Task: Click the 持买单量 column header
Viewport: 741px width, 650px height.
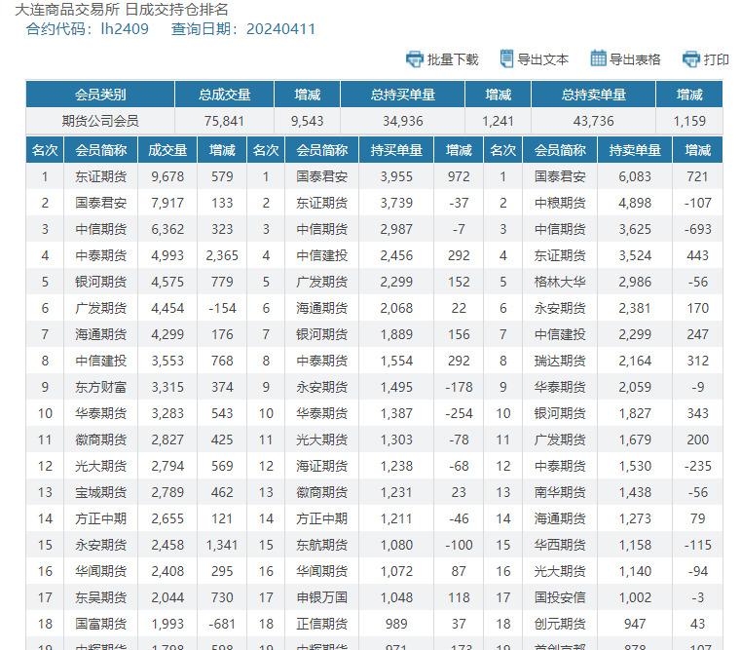Action: pos(396,150)
